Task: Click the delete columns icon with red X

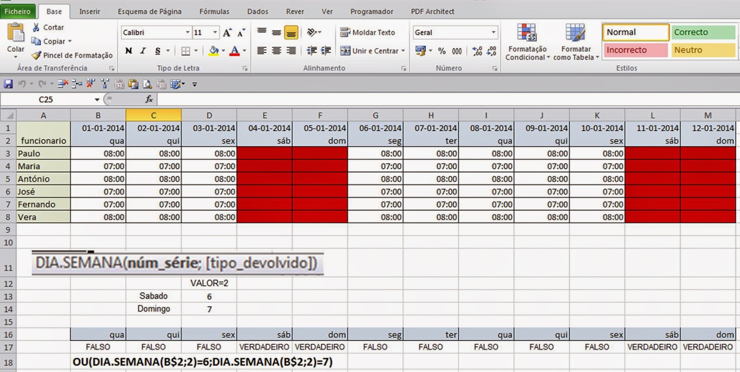Action: click(x=91, y=84)
